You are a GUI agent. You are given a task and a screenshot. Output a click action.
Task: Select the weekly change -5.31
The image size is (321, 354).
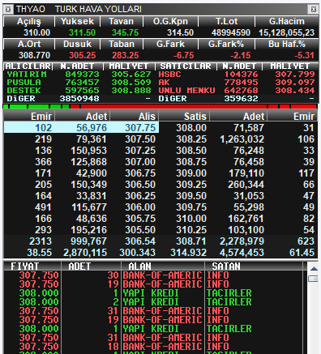click(x=304, y=55)
